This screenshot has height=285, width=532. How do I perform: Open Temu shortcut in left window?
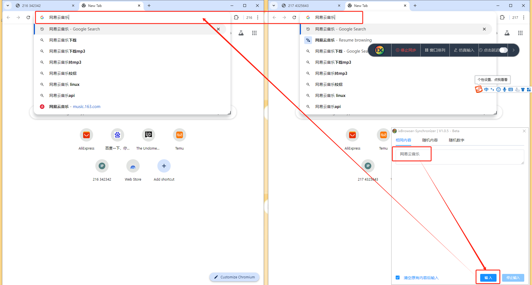180,139
